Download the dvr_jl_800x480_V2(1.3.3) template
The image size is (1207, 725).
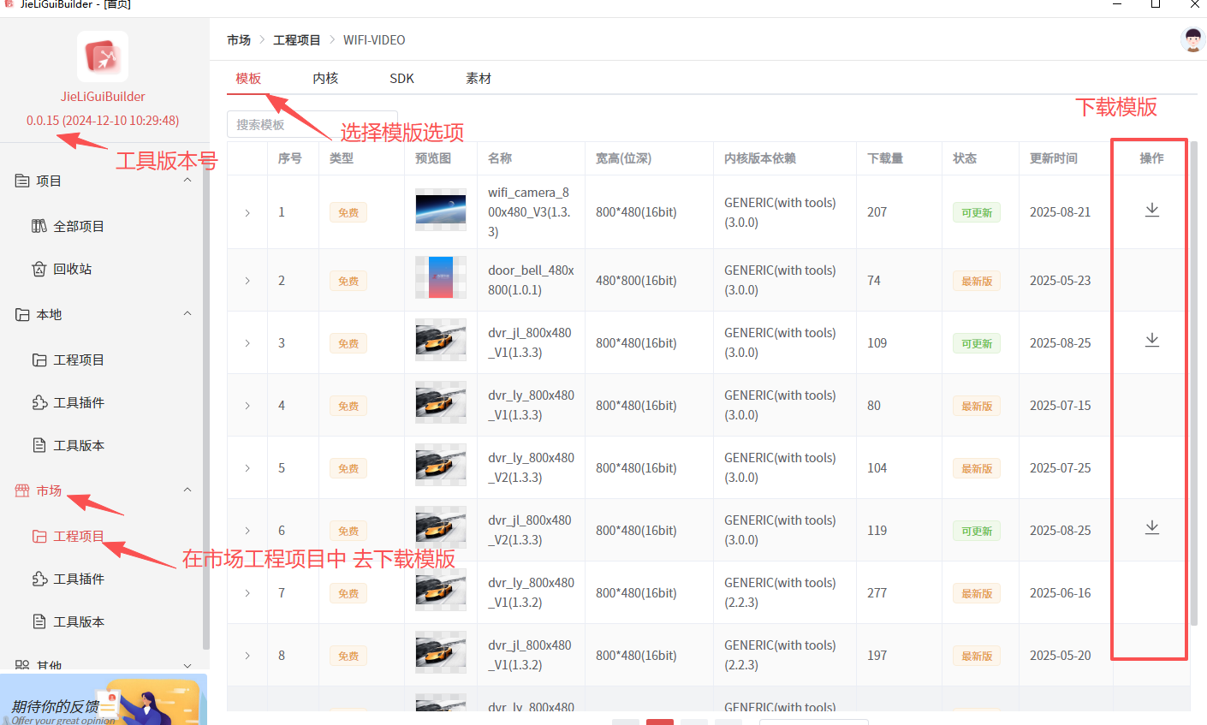click(1152, 527)
